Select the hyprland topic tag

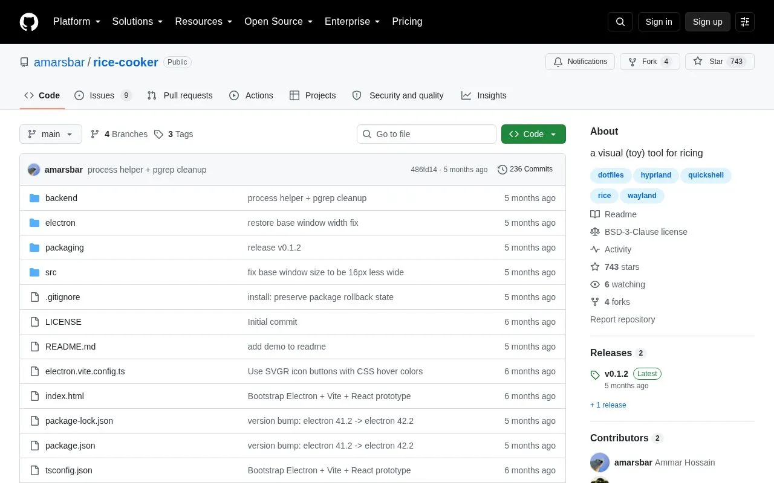(656, 175)
